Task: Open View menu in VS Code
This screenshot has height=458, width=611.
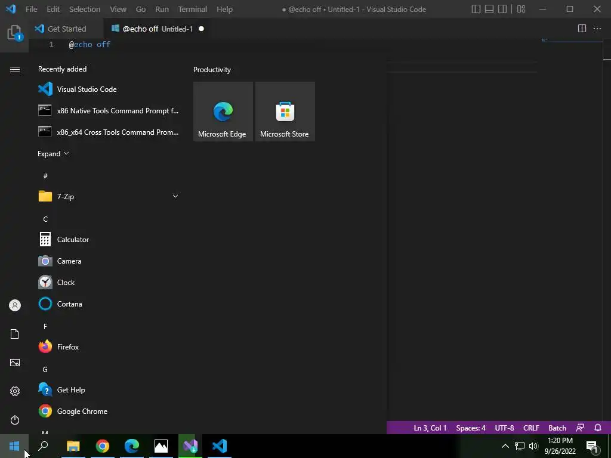Action: point(118,9)
